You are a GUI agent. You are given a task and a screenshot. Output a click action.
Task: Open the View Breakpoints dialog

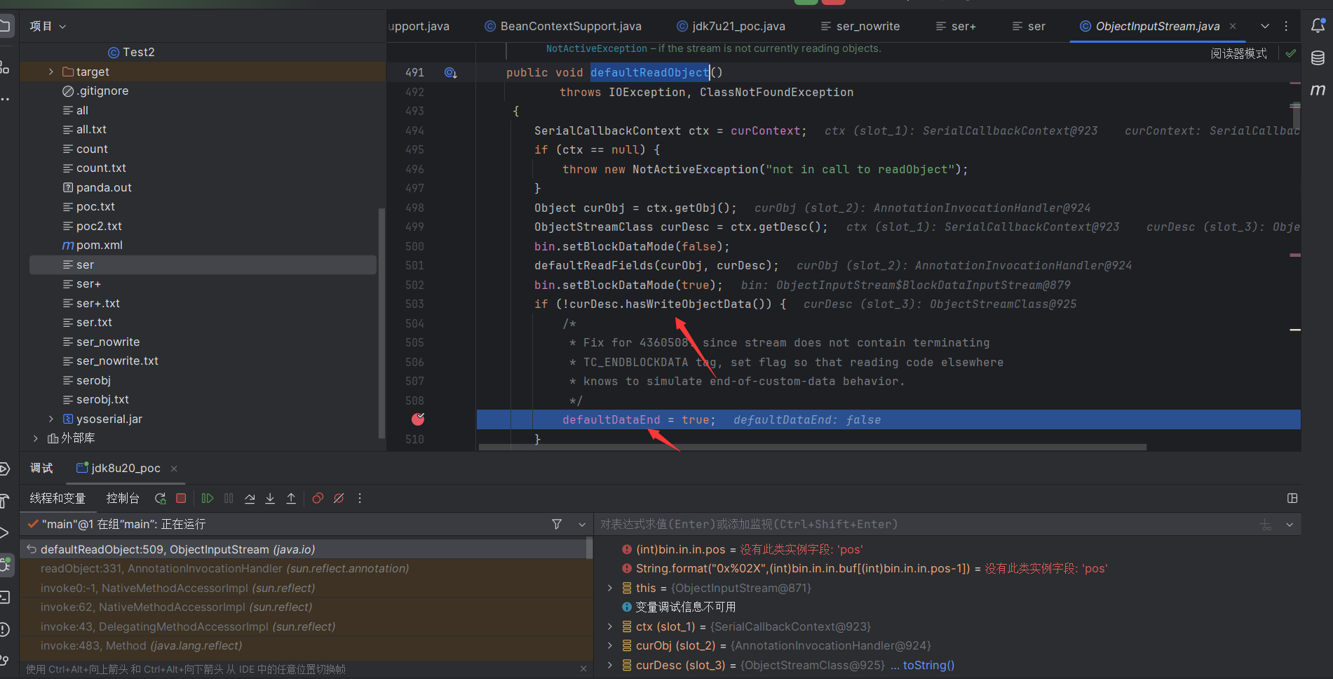[318, 498]
